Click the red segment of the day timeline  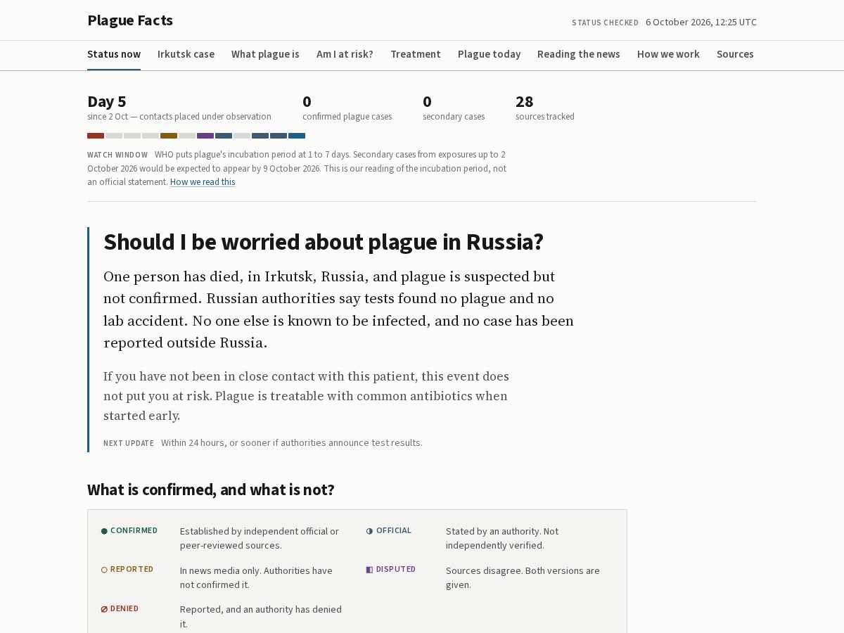(x=96, y=136)
